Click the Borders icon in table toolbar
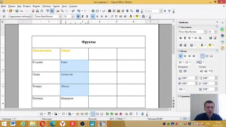 (63, 114)
